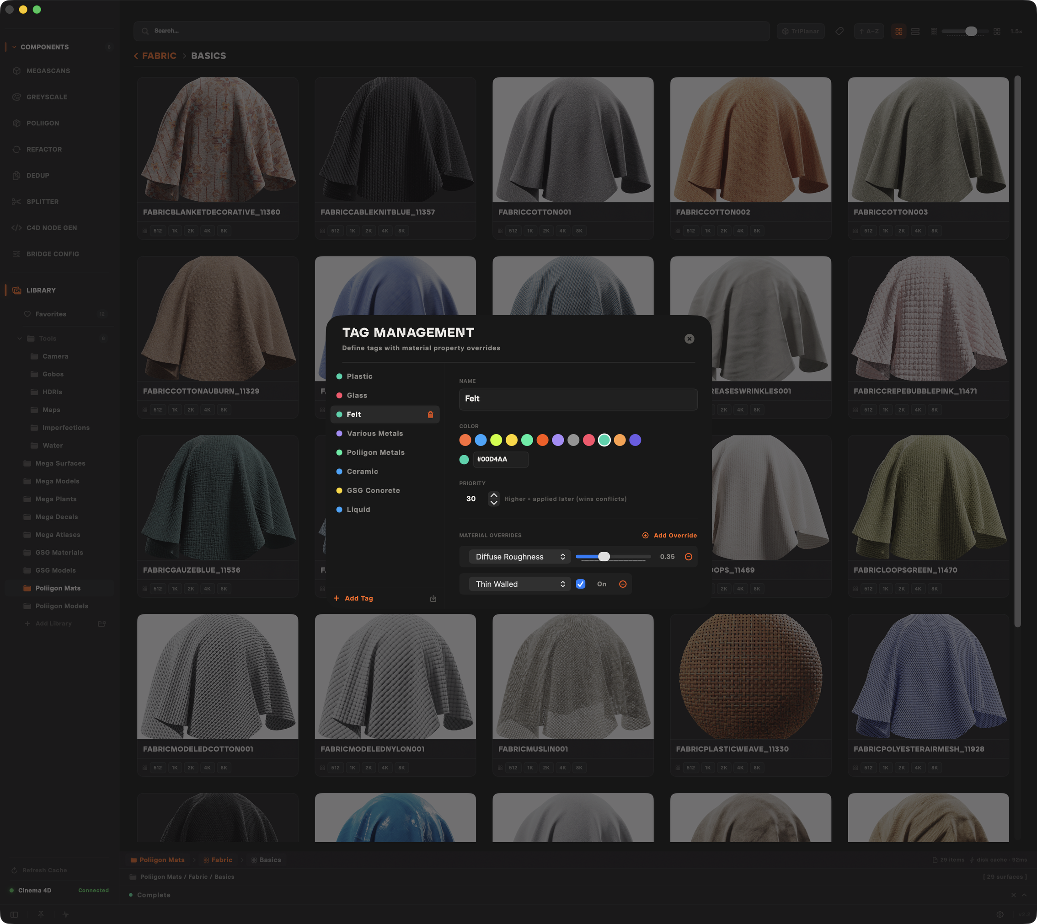Switch to list view layout icon
Viewport: 1037px width, 924px height.
(915, 32)
